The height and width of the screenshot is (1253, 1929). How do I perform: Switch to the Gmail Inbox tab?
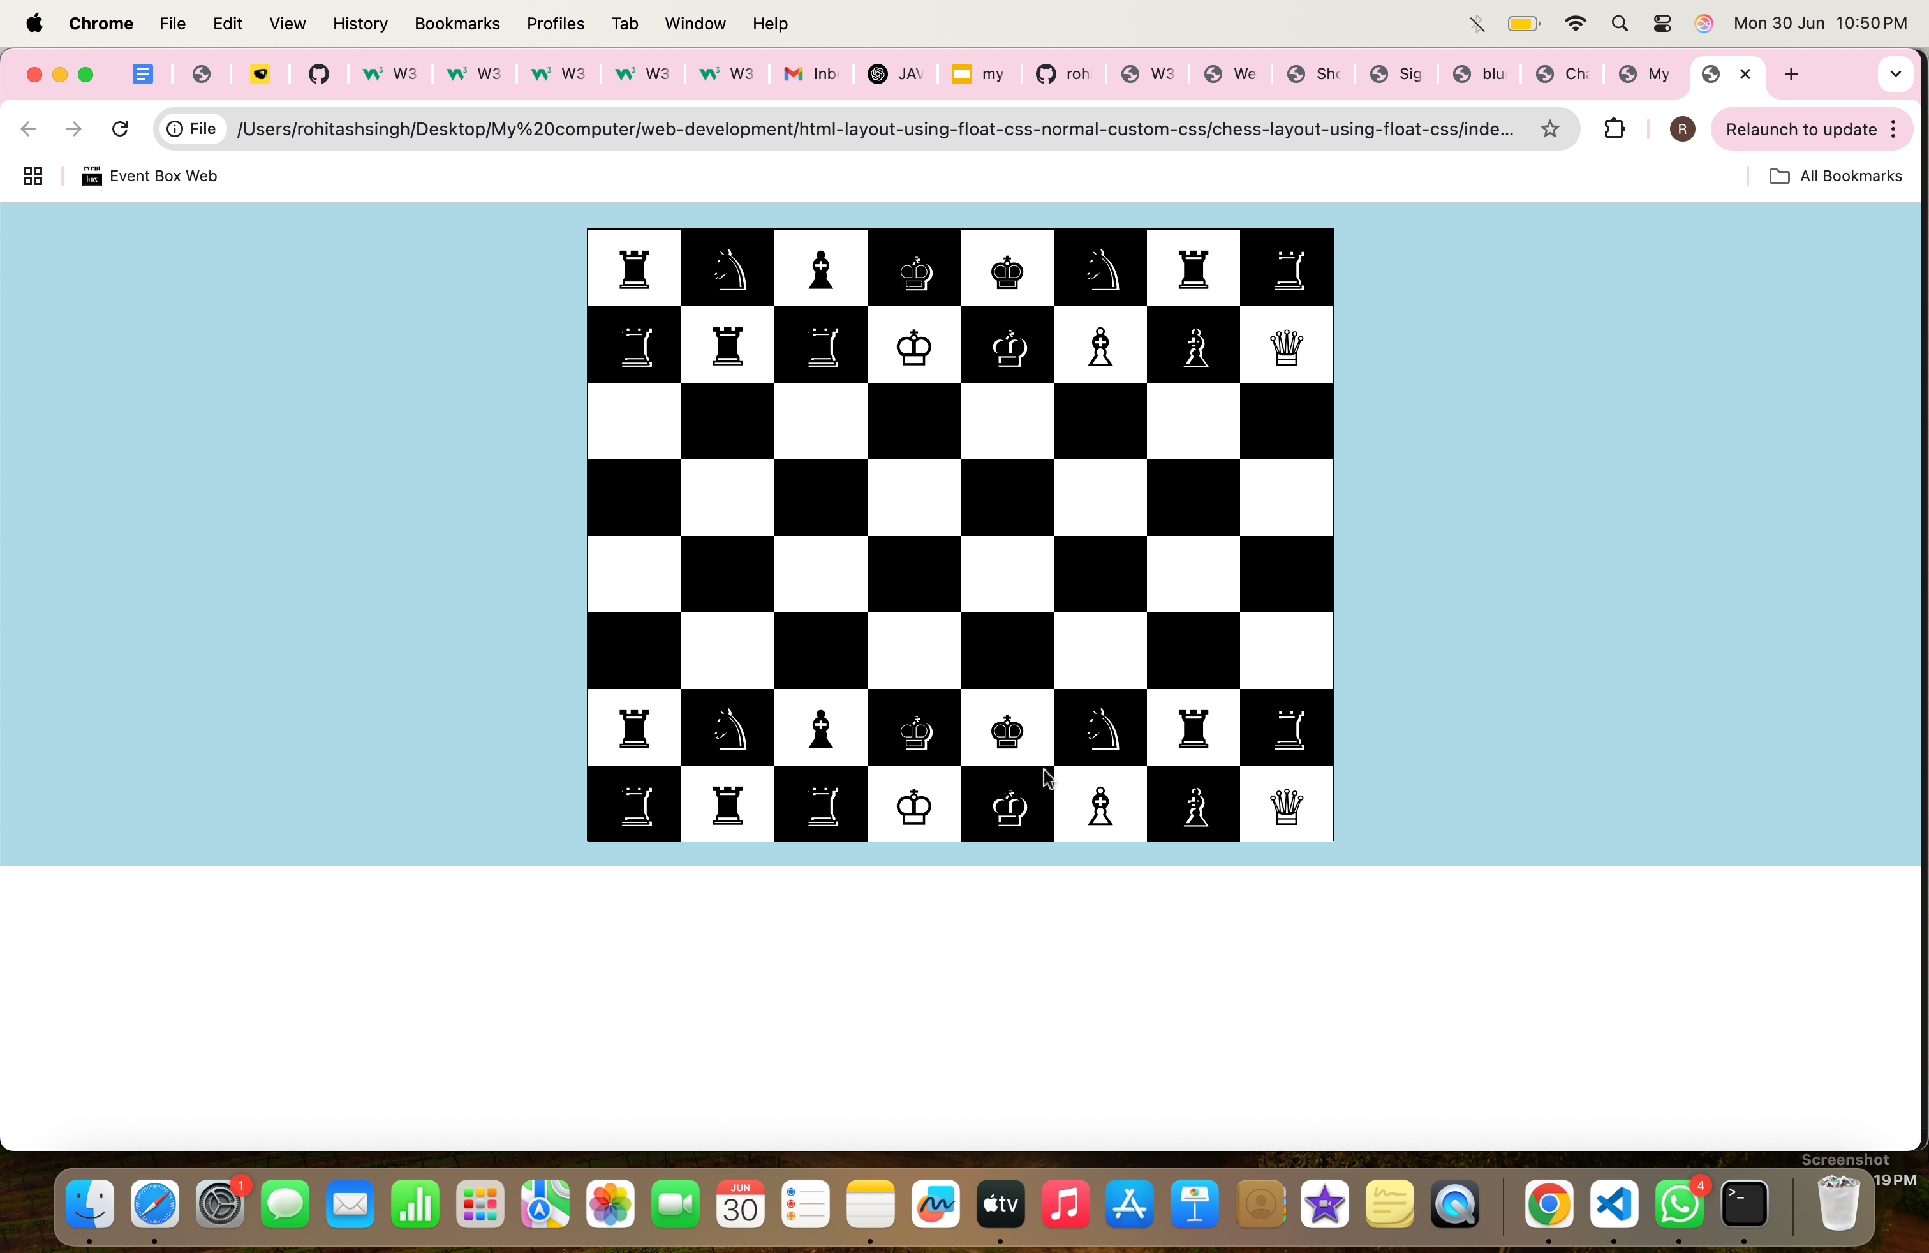coord(809,75)
